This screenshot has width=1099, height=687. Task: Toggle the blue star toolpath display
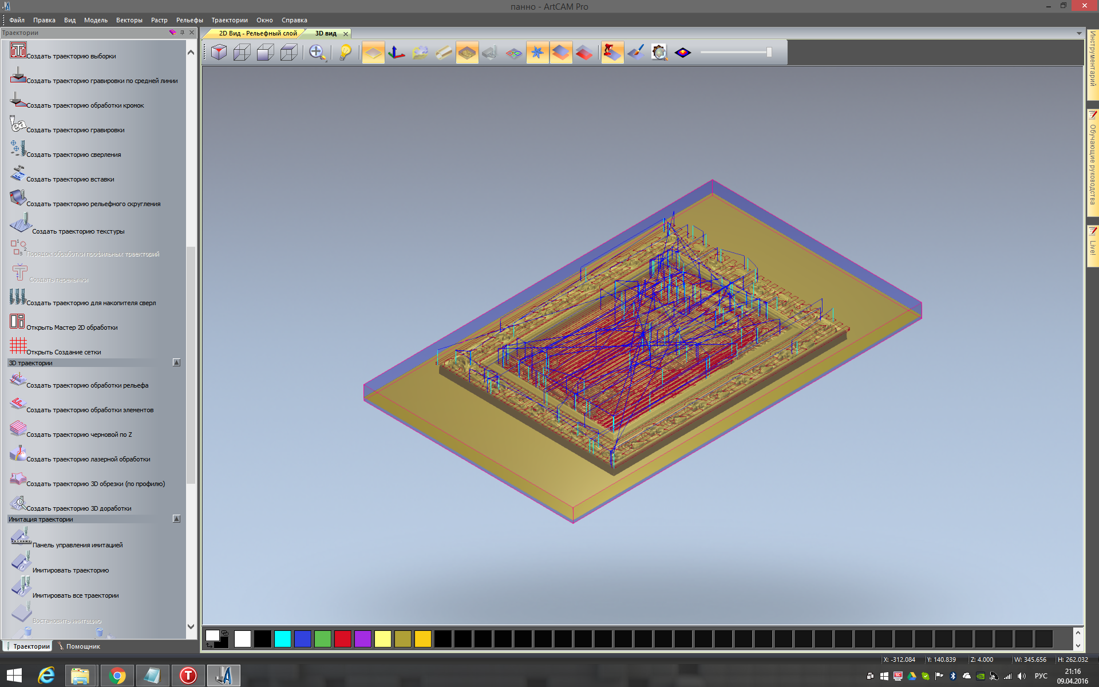click(x=537, y=53)
